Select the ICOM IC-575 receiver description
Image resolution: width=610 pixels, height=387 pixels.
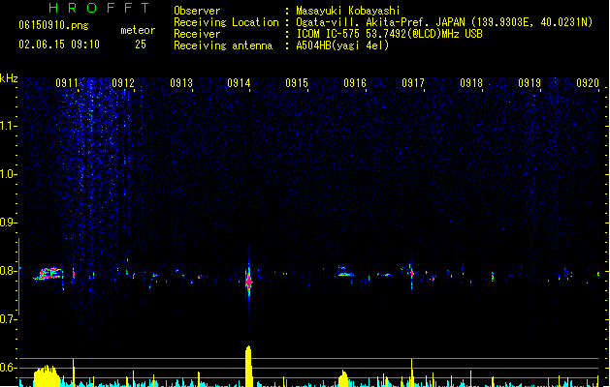(389, 34)
